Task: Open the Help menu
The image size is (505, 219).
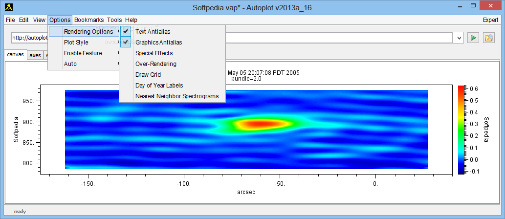Action: point(131,20)
